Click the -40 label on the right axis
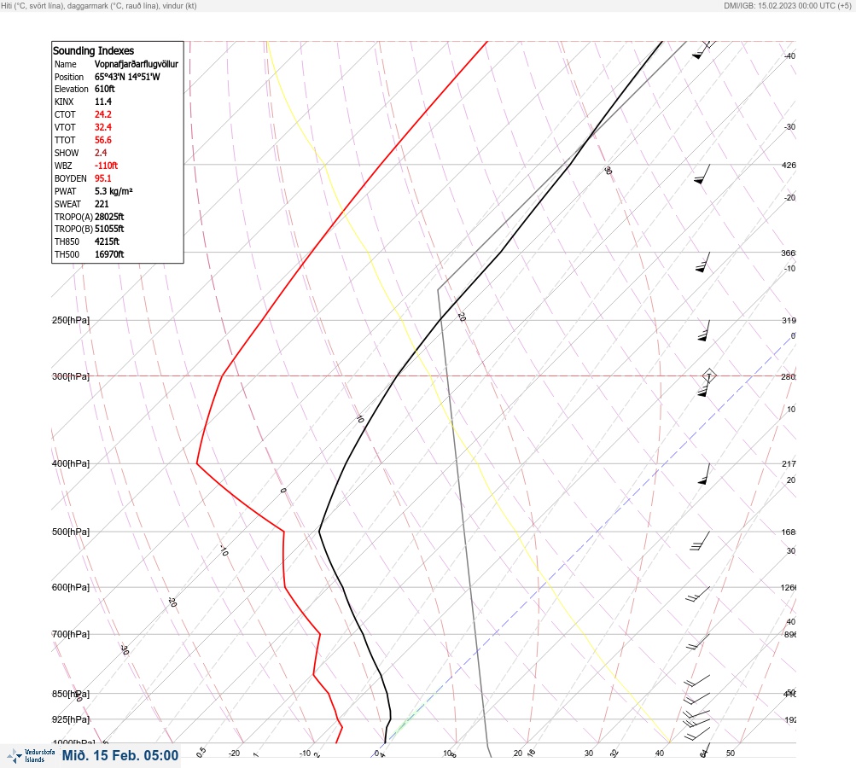Image resolution: width=856 pixels, height=768 pixels. coord(789,55)
